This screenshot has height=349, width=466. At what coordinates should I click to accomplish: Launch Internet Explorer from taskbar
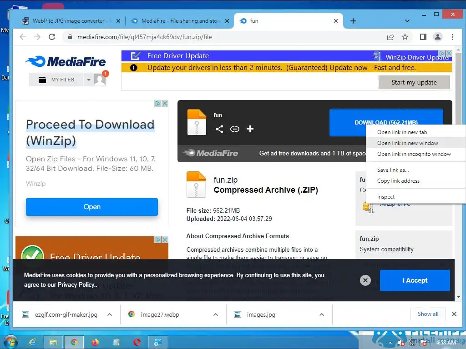pos(32,343)
